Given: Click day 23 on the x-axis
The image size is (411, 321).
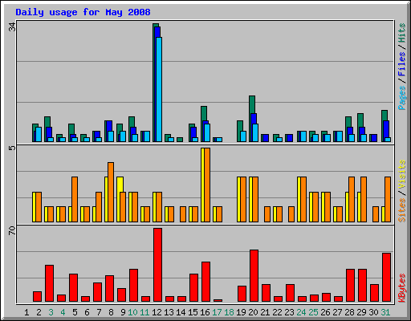Looking at the screenshot, I should (x=289, y=312).
